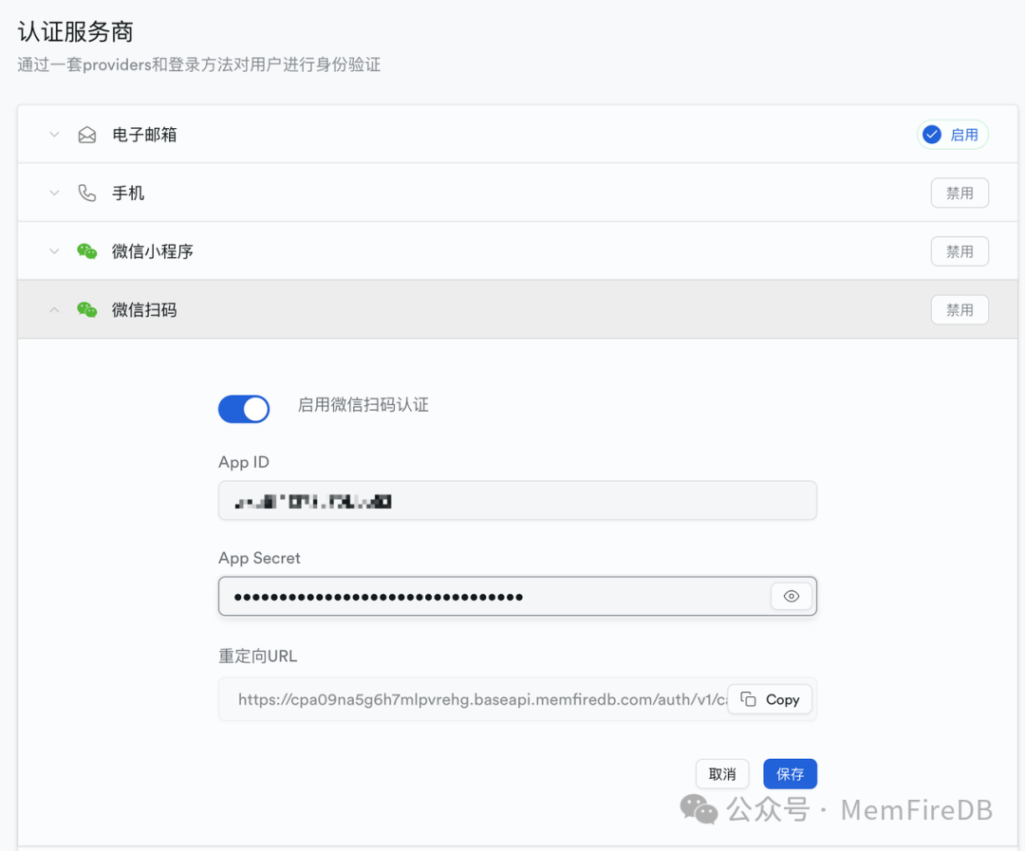Click 禁用 status button for 微信小程序

point(960,251)
